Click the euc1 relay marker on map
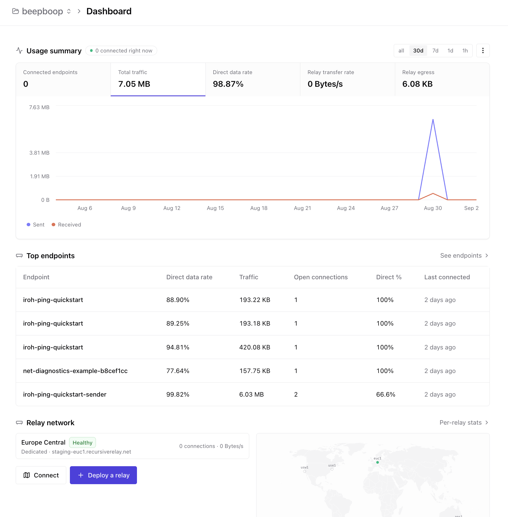 [377, 462]
